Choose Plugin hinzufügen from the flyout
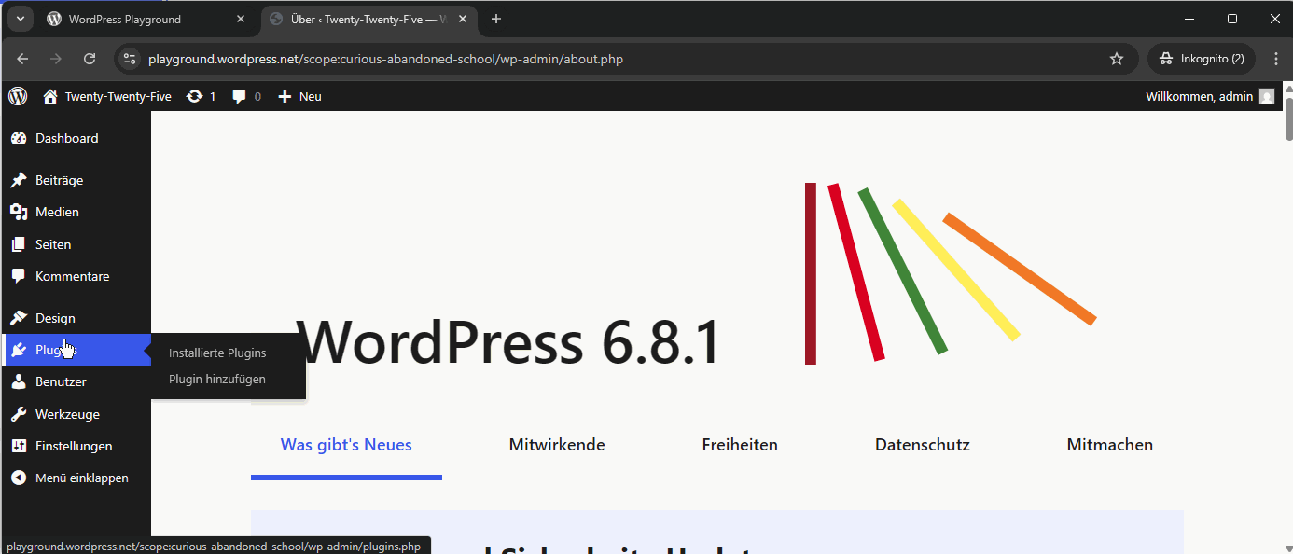 (x=217, y=380)
